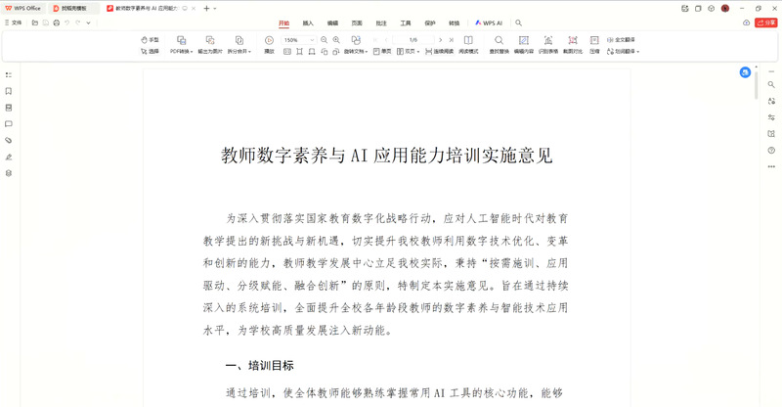Switch to the 插入 ribbon tab
The height and width of the screenshot is (407, 782).
coord(308,22)
